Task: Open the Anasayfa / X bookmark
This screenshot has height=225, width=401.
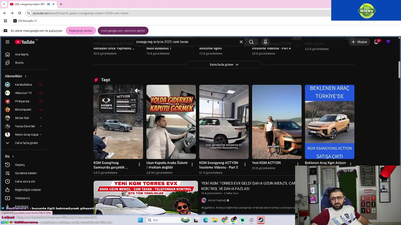Action: 25,21
